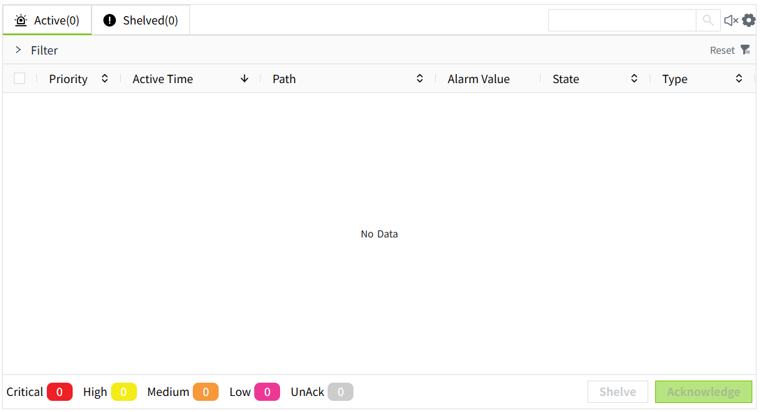The image size is (760, 412).
Task: Sort by Type column arrows
Action: click(739, 79)
